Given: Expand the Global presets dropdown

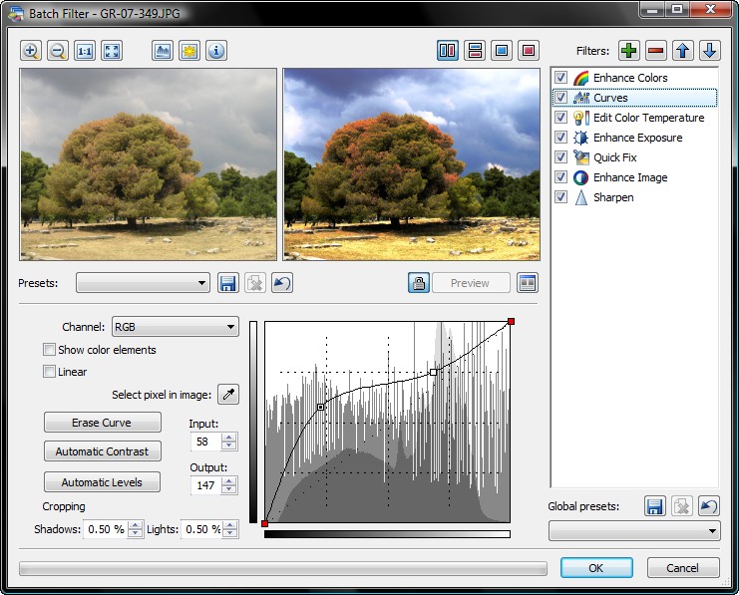Looking at the screenshot, I should [x=634, y=531].
